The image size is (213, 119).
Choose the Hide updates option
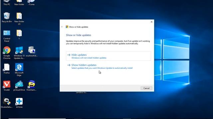(108, 56)
